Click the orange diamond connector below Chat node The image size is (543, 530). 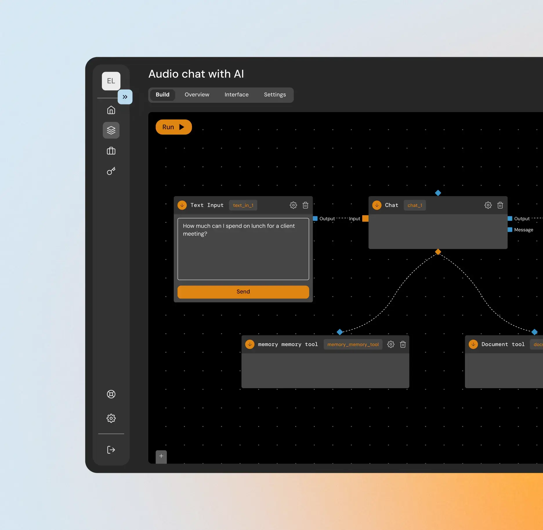click(x=438, y=252)
